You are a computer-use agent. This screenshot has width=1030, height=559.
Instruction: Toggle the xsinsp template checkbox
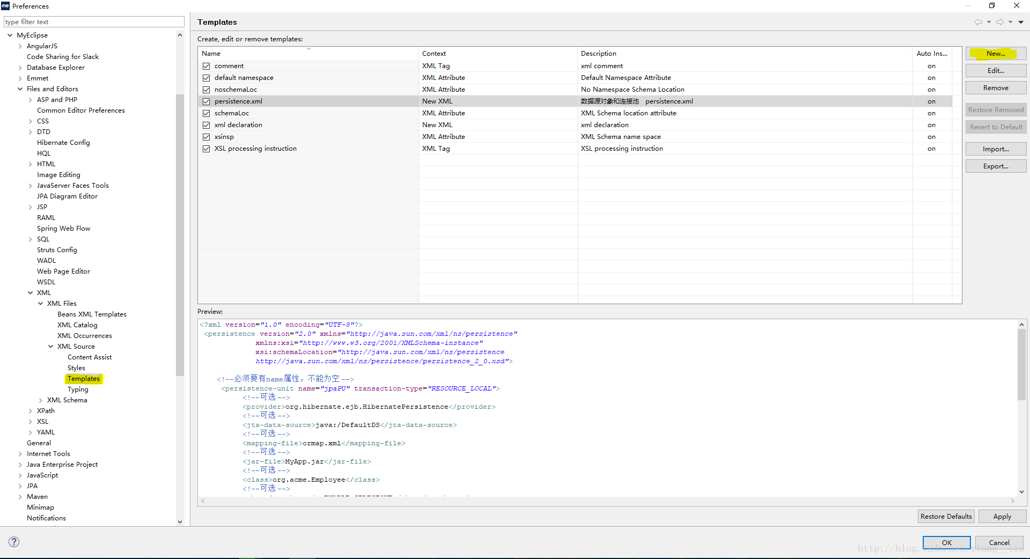click(206, 137)
